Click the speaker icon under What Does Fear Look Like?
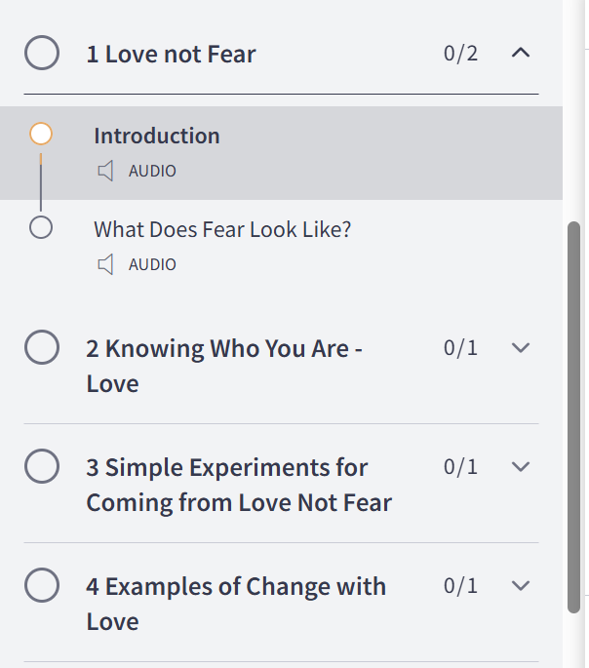 pos(106,264)
